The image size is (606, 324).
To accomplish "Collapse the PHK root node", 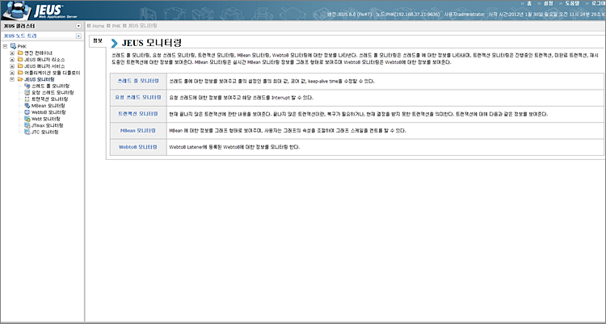I will pos(5,46).
